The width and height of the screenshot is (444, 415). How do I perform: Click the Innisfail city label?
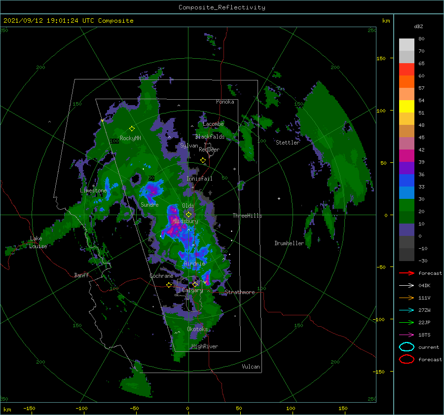click(199, 179)
